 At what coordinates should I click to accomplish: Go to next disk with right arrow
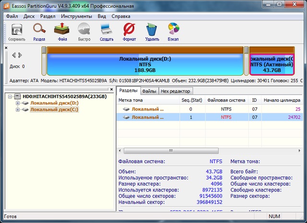[21, 55]
